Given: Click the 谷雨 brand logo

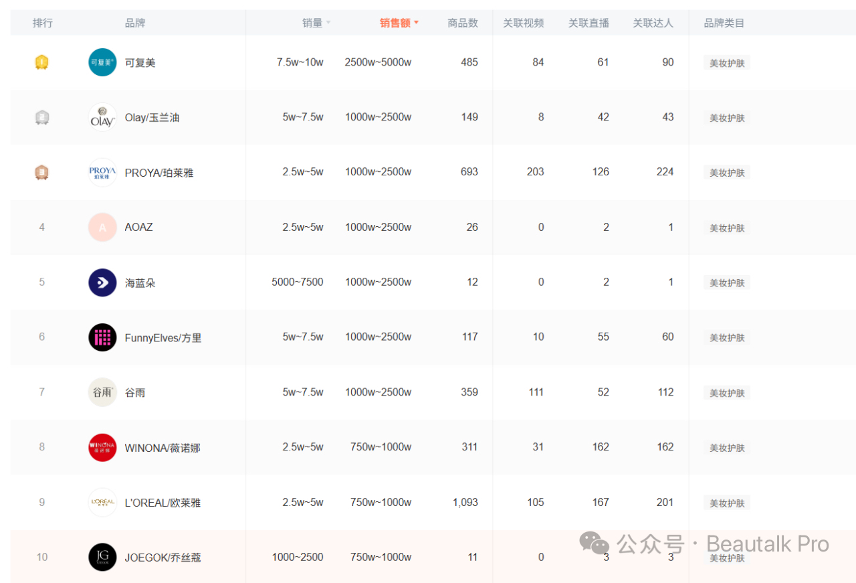Looking at the screenshot, I should coord(102,392).
